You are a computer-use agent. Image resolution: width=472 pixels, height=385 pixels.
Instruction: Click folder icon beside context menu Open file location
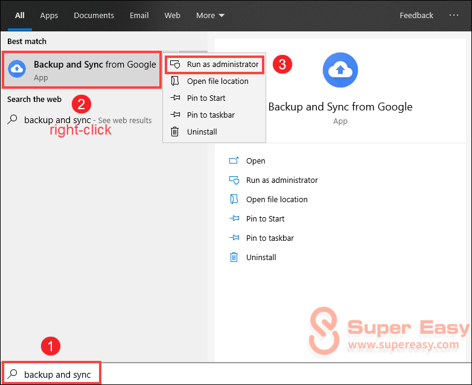click(175, 81)
